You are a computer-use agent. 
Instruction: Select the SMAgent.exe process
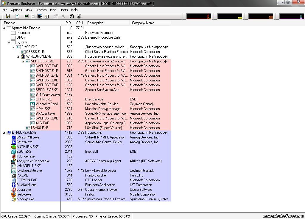[x=101, y=114]
